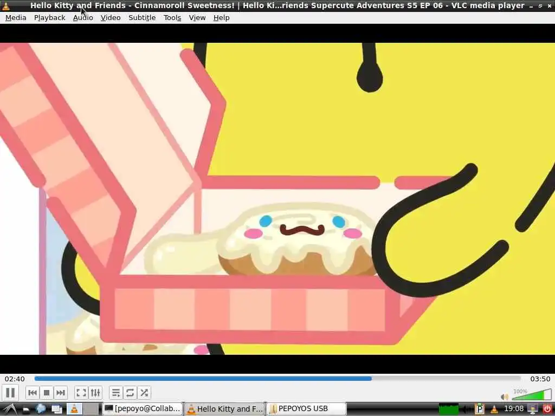Toggle the playlist view

pos(116,393)
